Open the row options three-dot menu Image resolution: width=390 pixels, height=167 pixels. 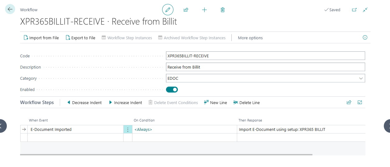(128, 130)
